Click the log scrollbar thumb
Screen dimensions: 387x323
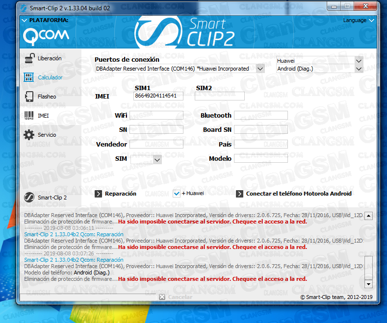(x=368, y=268)
